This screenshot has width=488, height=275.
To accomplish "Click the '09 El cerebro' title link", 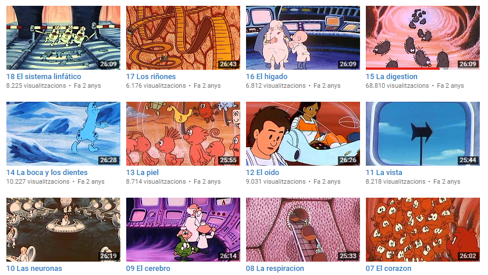I will point(148,268).
